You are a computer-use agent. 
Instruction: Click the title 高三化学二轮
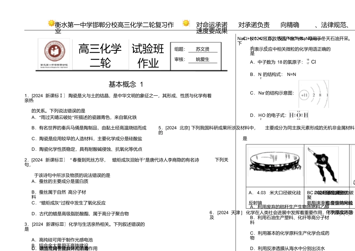coord(100,56)
